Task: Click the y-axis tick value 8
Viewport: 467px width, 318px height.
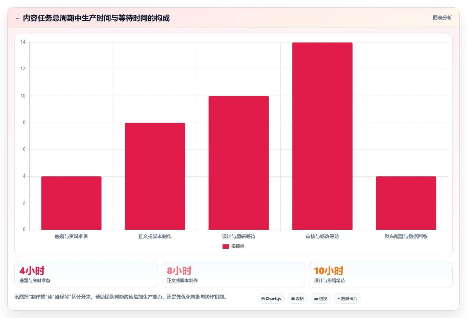Action: click(x=24, y=123)
